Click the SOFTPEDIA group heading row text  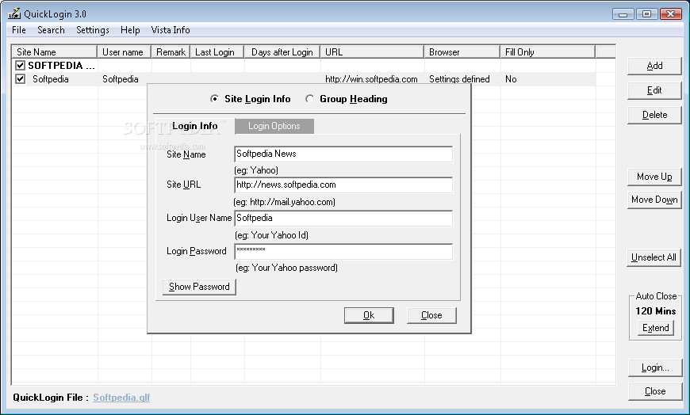coord(61,66)
